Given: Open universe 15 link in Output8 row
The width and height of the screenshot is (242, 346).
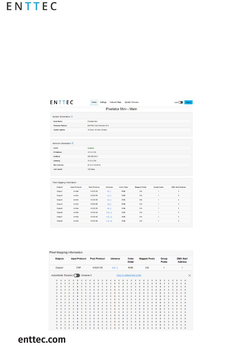Looking at the screenshot, I should 111,221.
